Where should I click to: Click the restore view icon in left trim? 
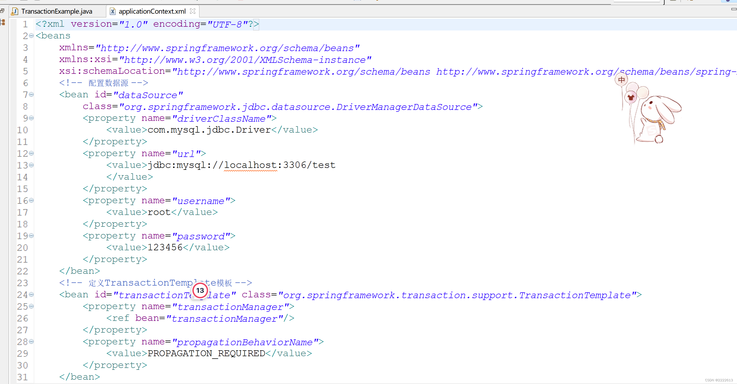click(x=2, y=11)
